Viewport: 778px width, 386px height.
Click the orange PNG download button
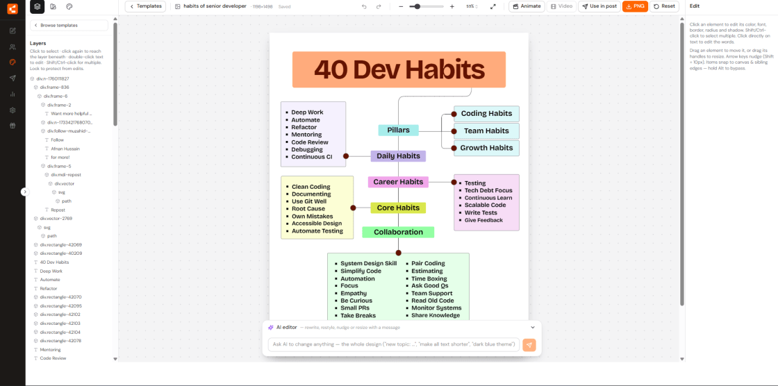click(635, 6)
